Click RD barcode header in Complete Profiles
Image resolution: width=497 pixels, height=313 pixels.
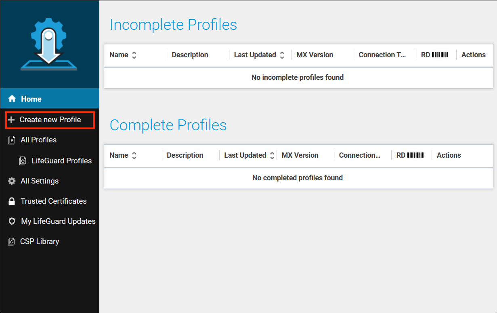pos(410,155)
